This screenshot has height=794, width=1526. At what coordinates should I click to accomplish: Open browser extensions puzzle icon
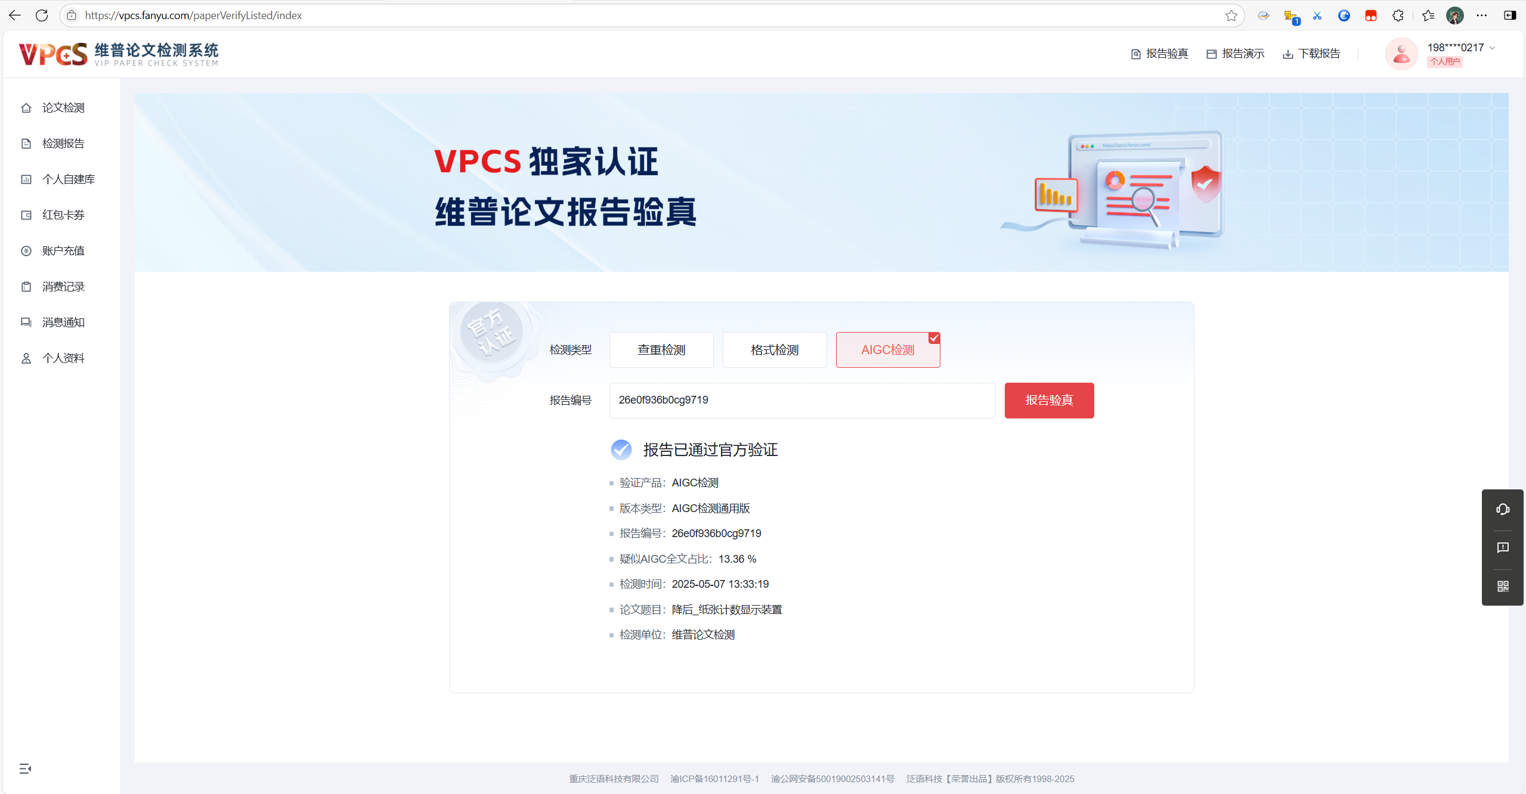[x=1397, y=15]
